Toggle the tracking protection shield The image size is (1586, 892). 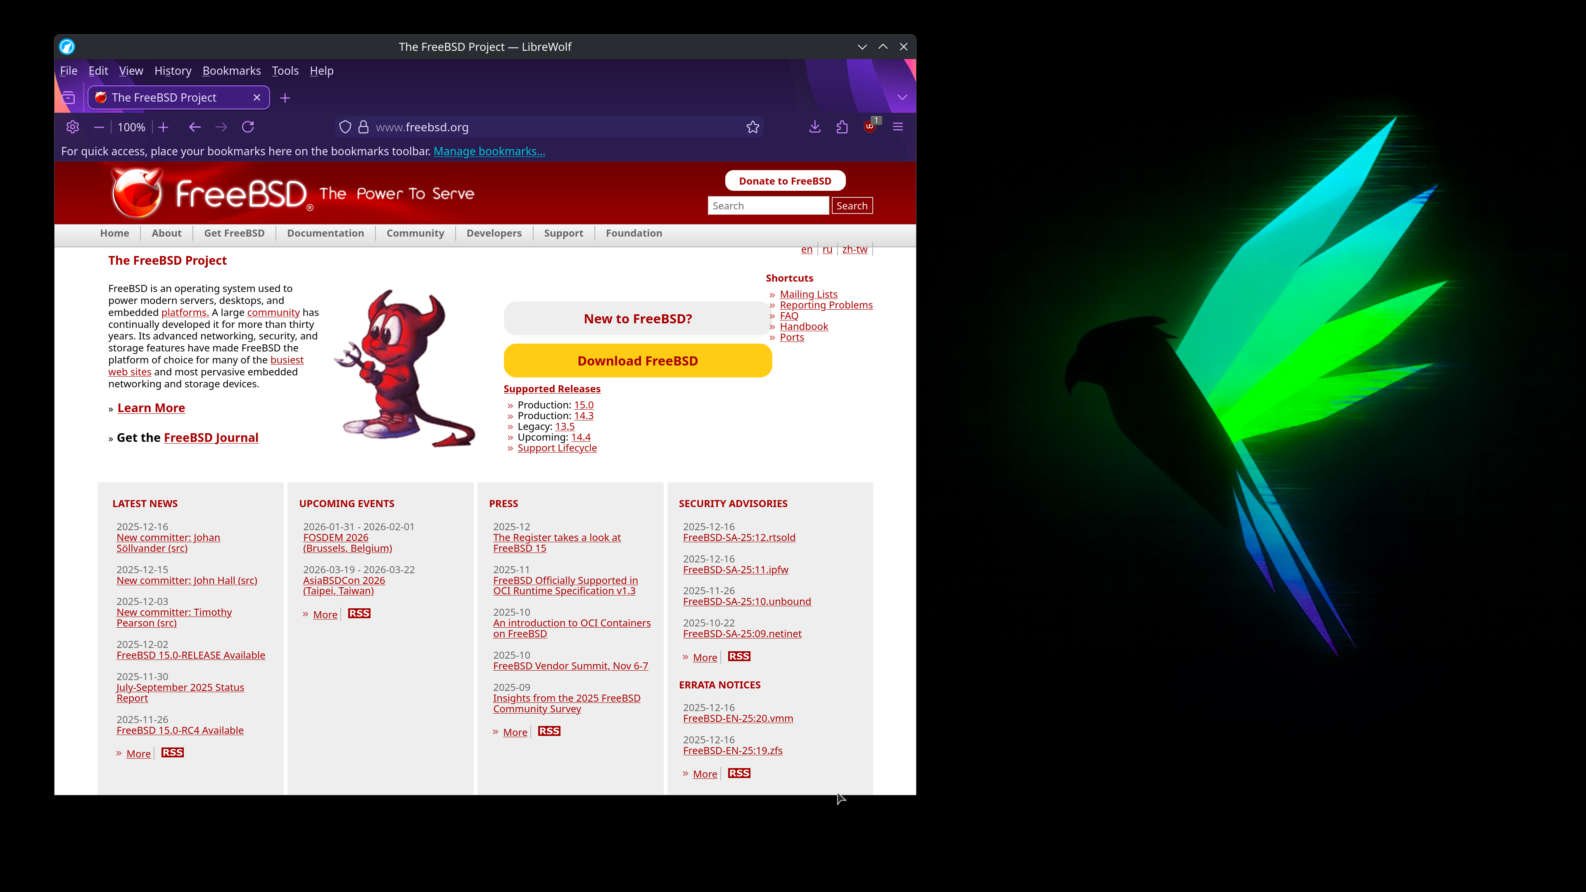[x=345, y=127]
